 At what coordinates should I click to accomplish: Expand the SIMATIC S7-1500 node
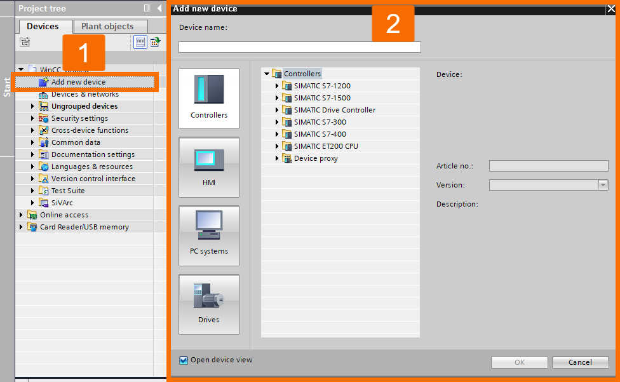277,98
